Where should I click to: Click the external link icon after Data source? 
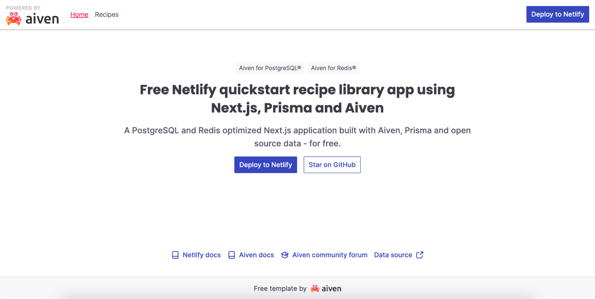(420, 255)
